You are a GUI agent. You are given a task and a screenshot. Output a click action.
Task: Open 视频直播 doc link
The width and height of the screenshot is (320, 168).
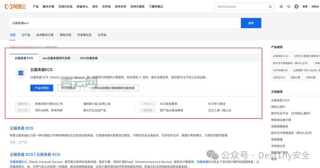[x=277, y=139]
